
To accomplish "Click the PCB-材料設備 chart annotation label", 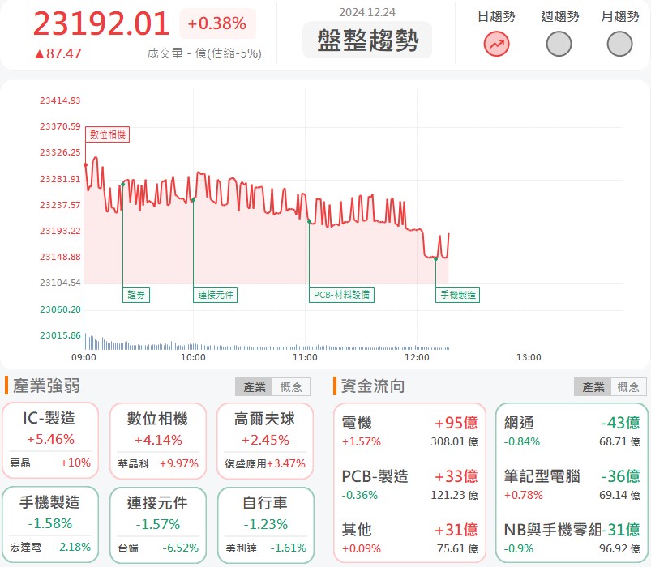I will point(341,295).
